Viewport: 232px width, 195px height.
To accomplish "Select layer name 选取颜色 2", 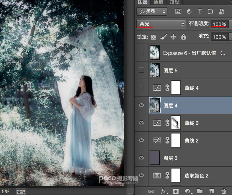I will coord(196,176).
